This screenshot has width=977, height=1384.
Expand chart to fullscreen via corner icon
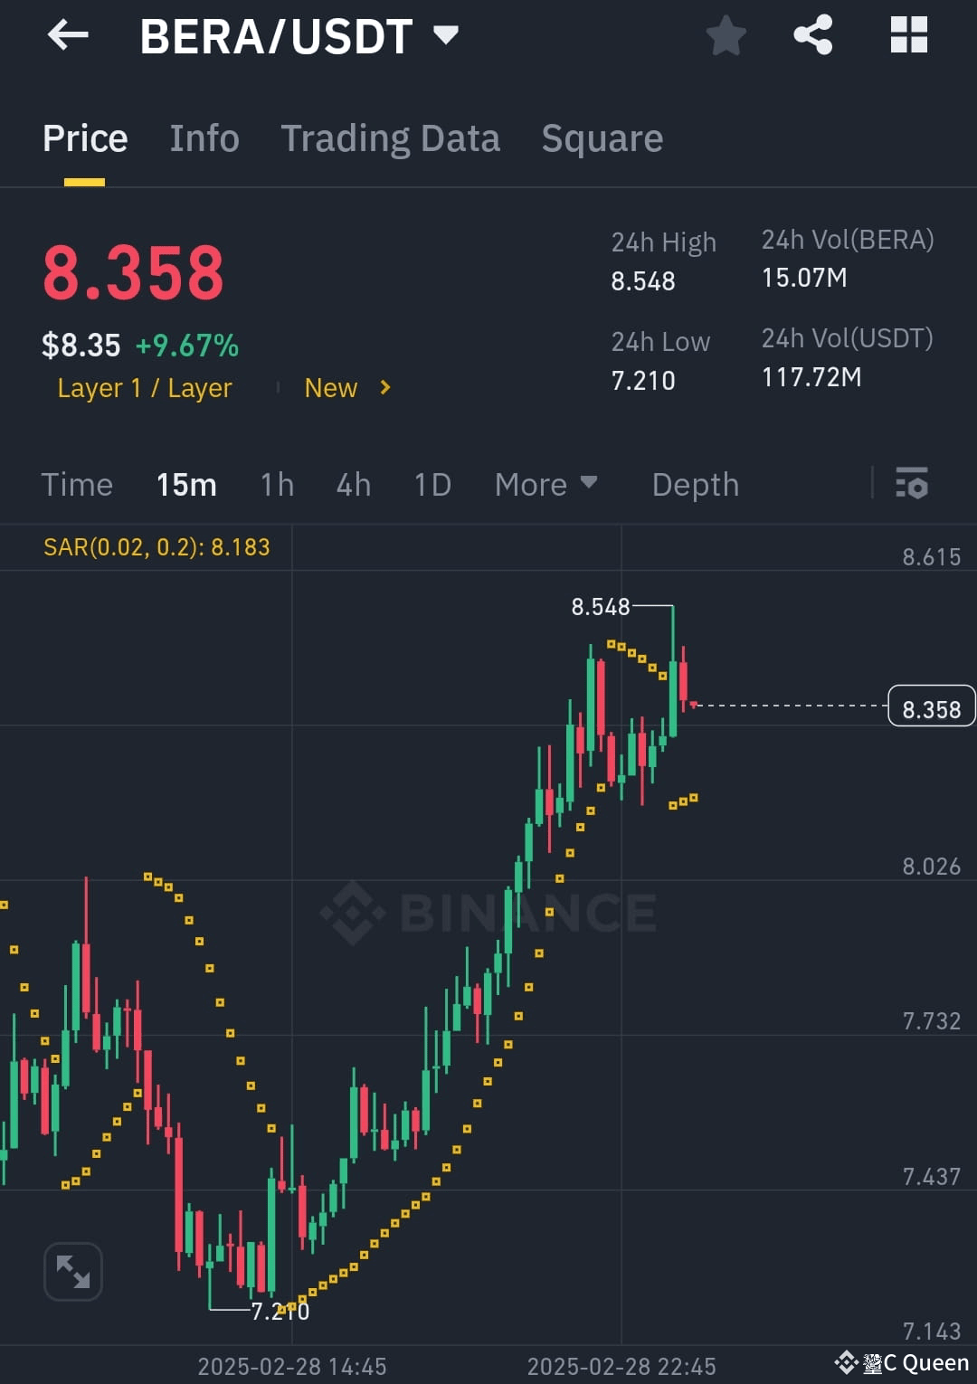(x=72, y=1271)
